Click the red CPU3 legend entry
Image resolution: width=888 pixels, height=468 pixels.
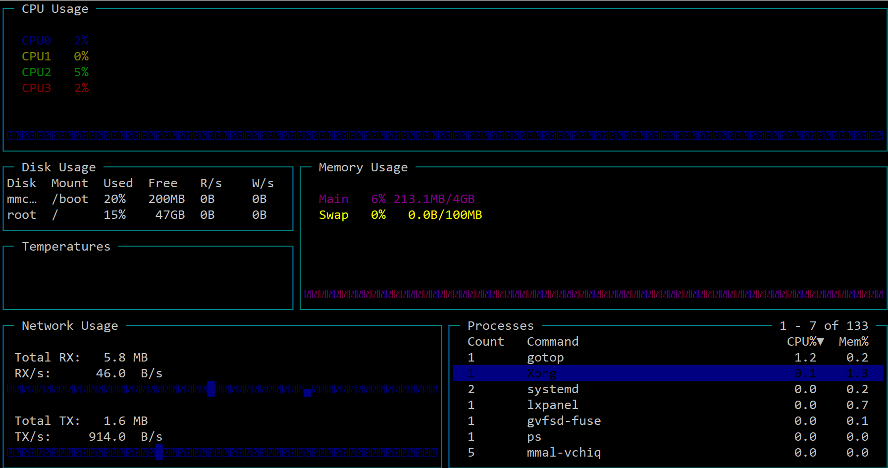[x=36, y=88]
